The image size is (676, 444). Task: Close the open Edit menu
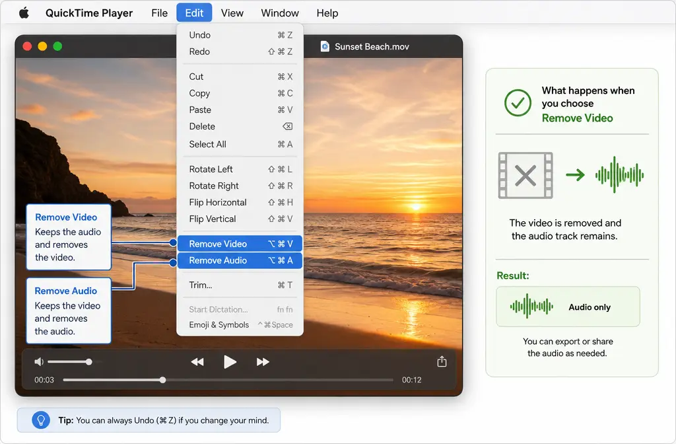(x=194, y=13)
